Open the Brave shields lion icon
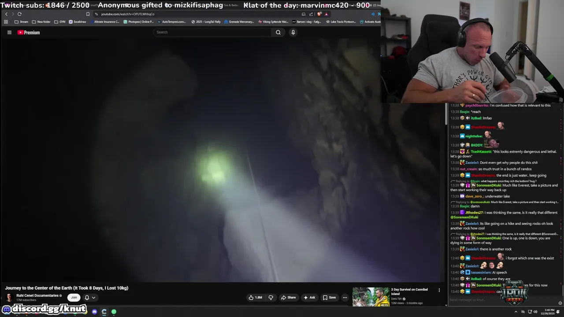564x317 pixels. click(319, 14)
